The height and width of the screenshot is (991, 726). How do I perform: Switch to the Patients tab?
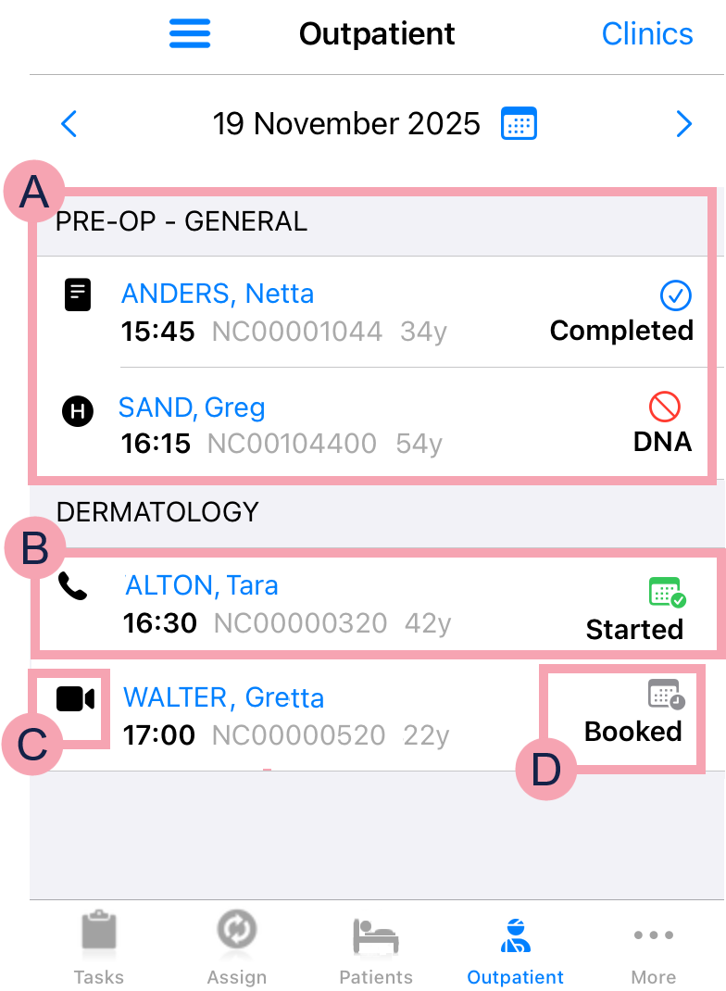376,947
